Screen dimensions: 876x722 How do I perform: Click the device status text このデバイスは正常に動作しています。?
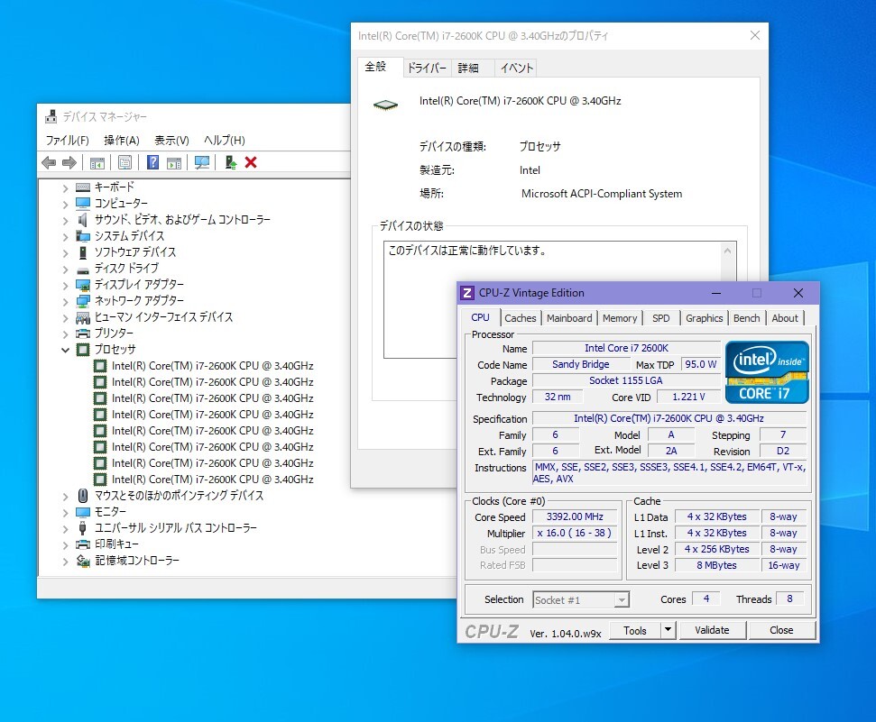[467, 251]
